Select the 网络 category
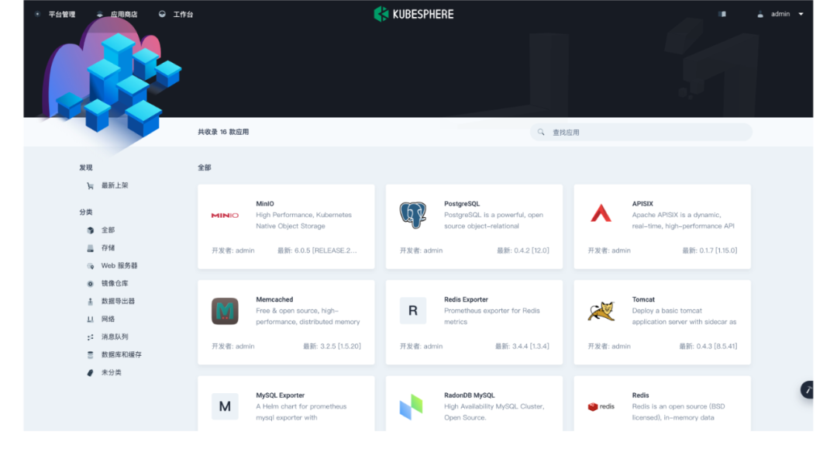Viewport: 837px width, 473px height. click(x=108, y=319)
